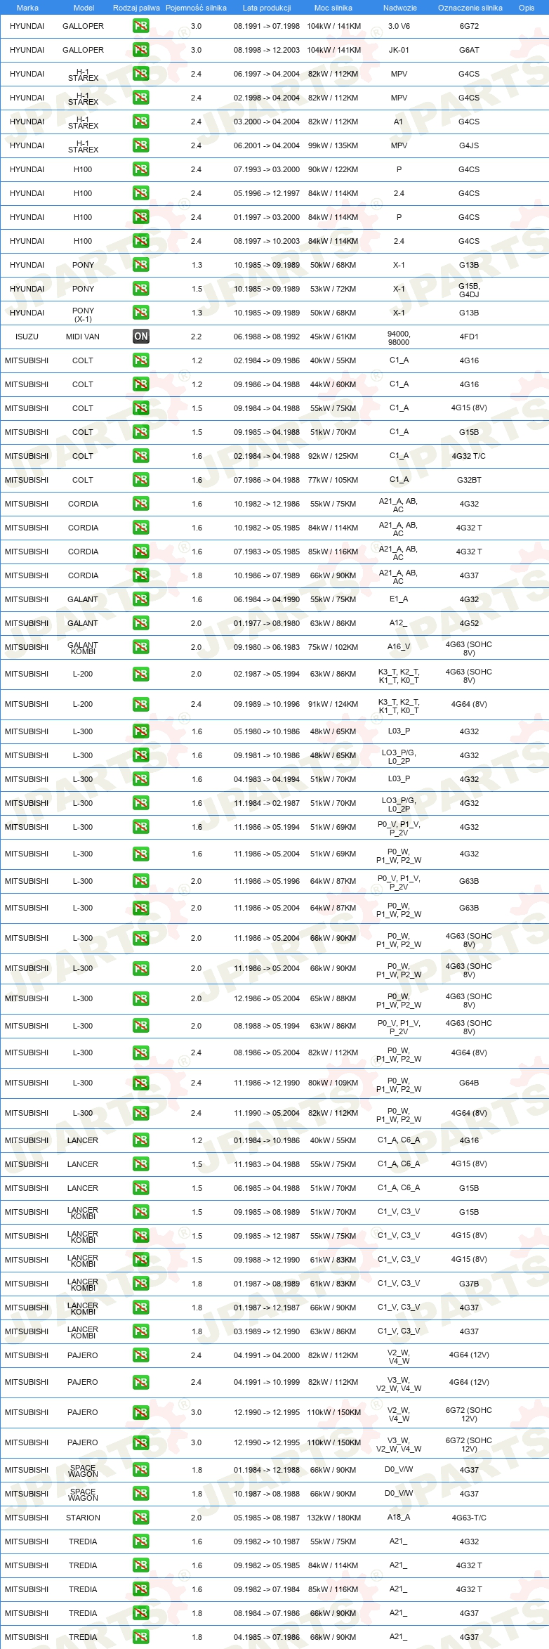Click petrol icon in L-300 05.1980 row
Image resolution: width=549 pixels, height=1649 pixels.
(x=141, y=731)
